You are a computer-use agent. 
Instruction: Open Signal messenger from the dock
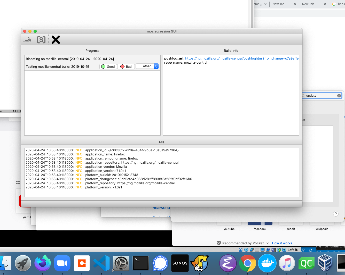click(x=160, y=263)
